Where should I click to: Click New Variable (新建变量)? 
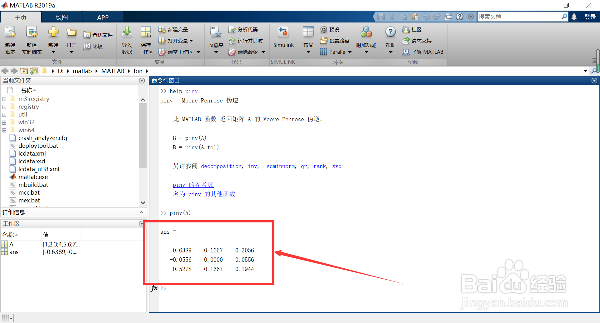[173, 29]
